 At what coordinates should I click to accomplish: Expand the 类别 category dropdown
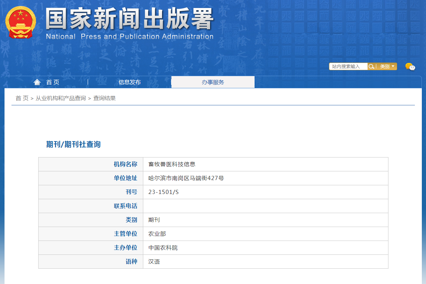click(x=387, y=66)
